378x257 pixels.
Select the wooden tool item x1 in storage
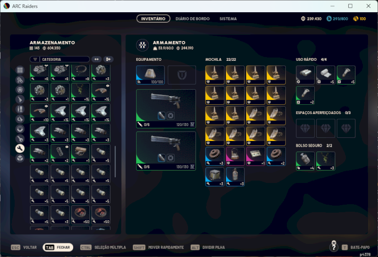tap(80, 154)
